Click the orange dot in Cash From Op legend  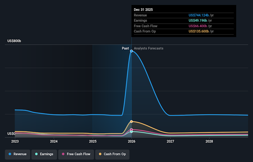tap(100, 154)
